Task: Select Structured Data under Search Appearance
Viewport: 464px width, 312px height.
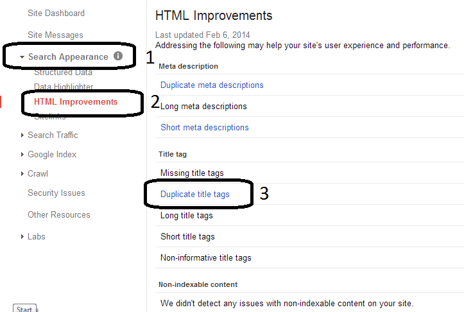Action: (63, 73)
